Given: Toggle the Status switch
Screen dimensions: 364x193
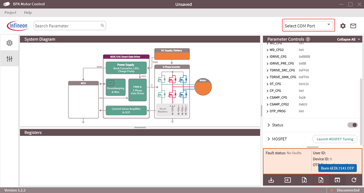Looking at the screenshot, I should [x=352, y=125].
